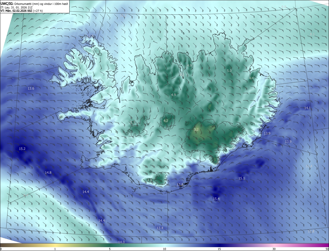Click the 3.2 value over Vatnajökull
329x251 pixels.
[x=196, y=129]
